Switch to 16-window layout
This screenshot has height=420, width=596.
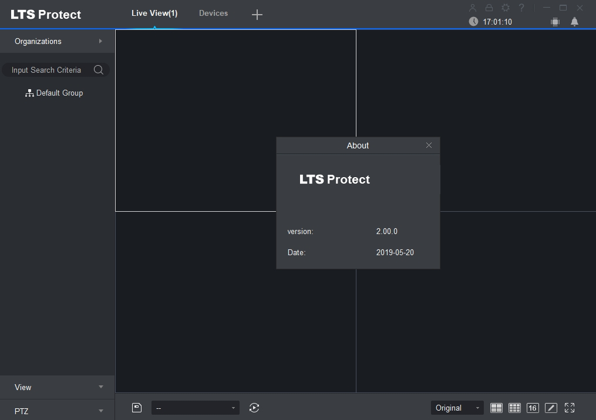pos(533,408)
